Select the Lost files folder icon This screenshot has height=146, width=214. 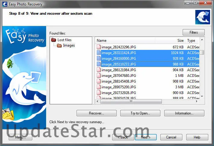(x=54, y=40)
